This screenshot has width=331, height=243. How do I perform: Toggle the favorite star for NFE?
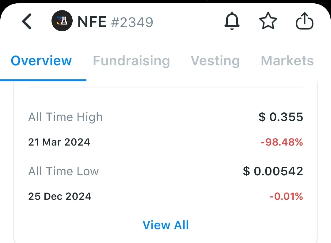click(268, 22)
